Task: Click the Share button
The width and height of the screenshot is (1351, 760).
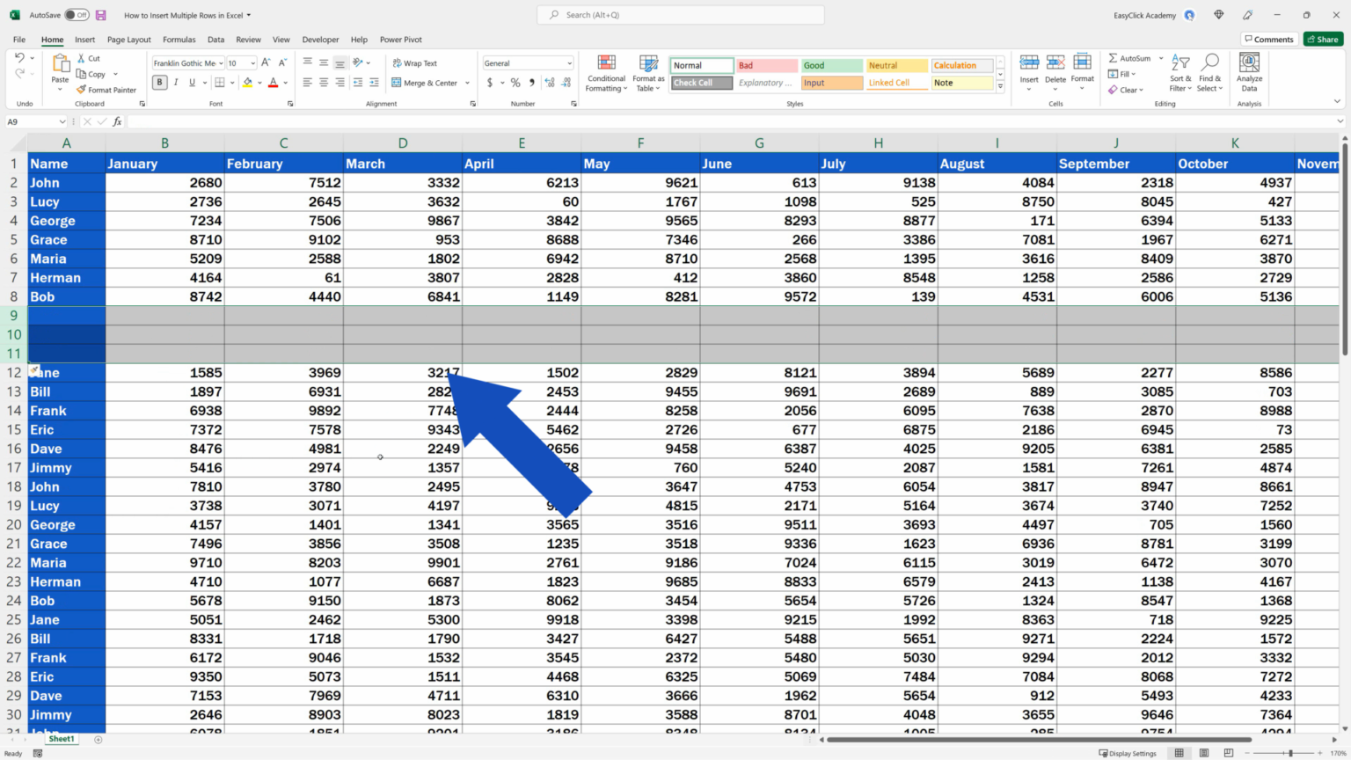Action: (x=1323, y=39)
